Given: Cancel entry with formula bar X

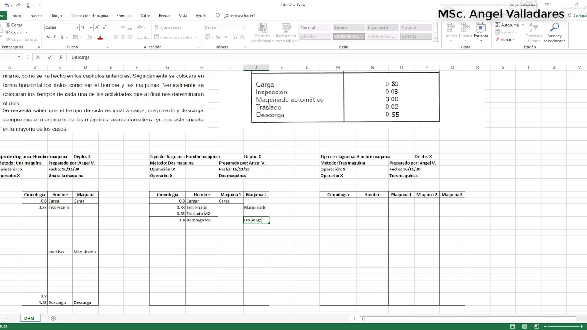Looking at the screenshot, I should point(38,57).
